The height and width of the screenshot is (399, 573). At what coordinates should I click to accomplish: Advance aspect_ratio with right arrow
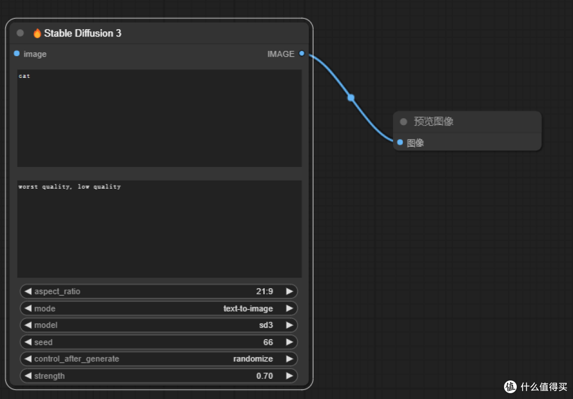[x=290, y=291]
